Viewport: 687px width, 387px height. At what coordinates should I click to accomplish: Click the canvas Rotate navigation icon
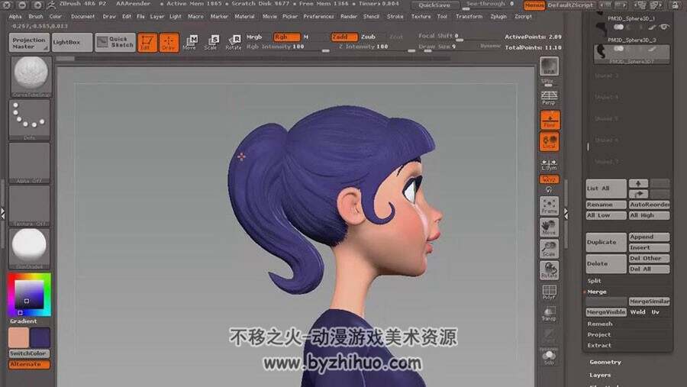pyautogui.click(x=549, y=270)
